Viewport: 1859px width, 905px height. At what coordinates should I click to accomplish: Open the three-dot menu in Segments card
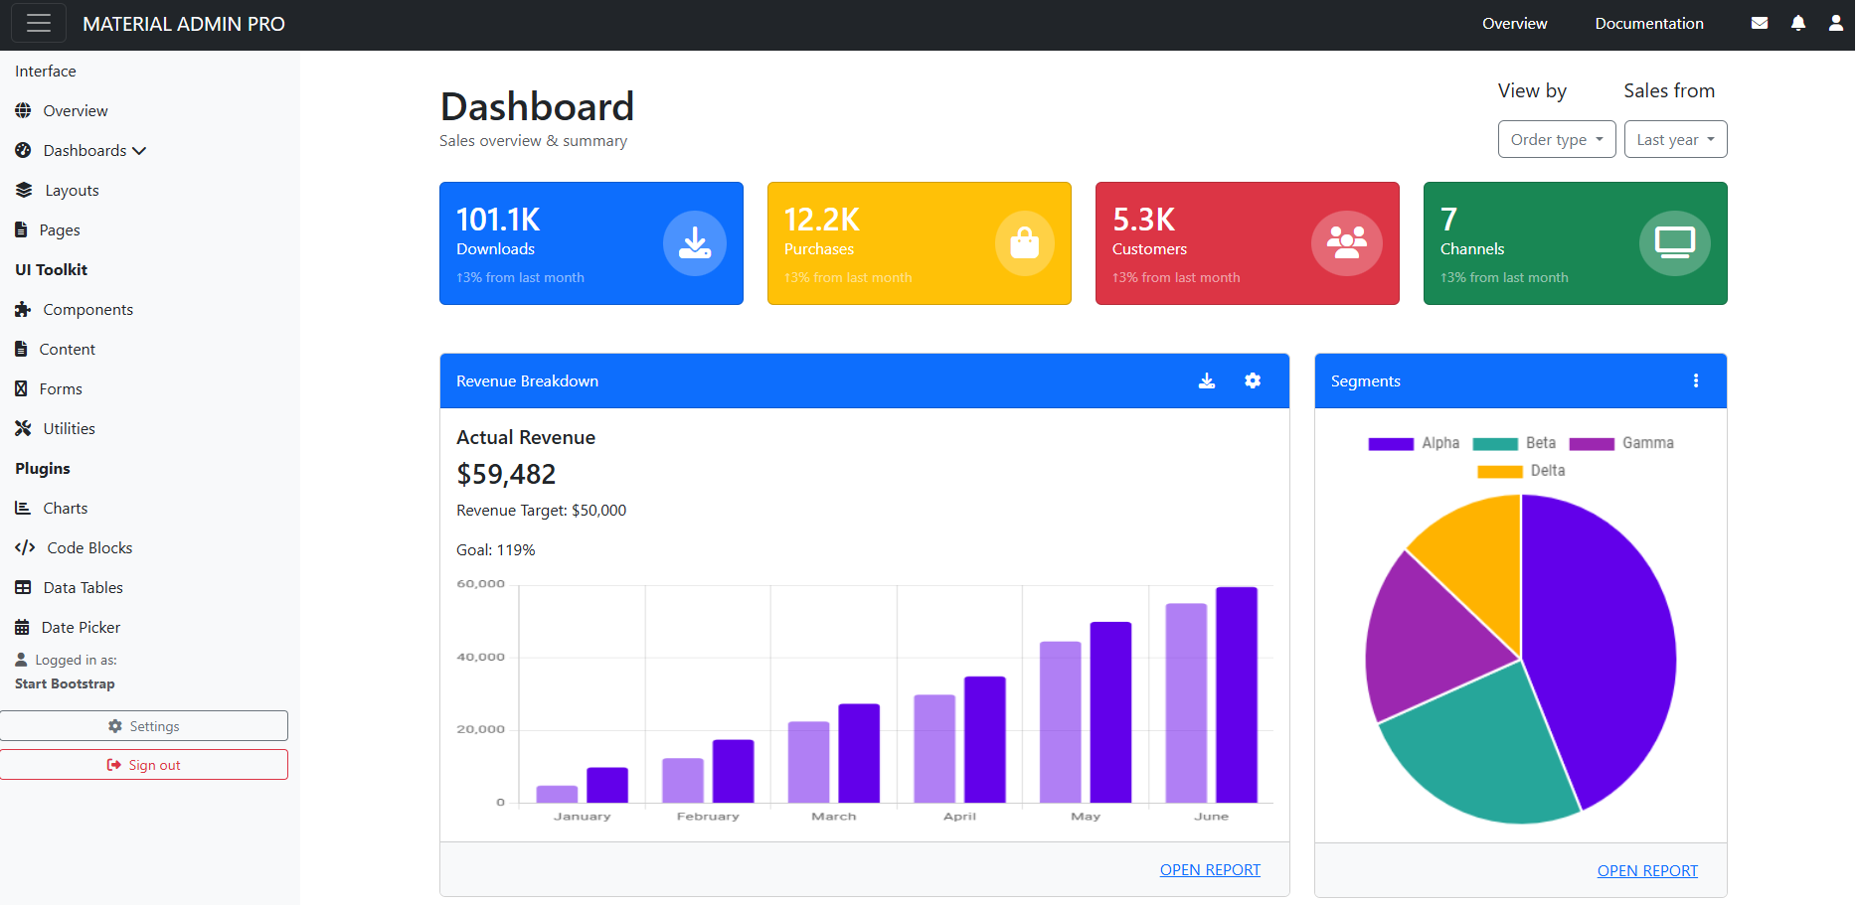(1696, 380)
